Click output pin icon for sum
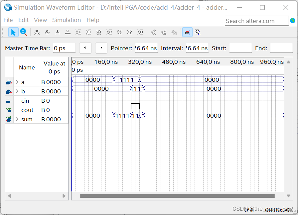The image size is (298, 215). pos(9,119)
